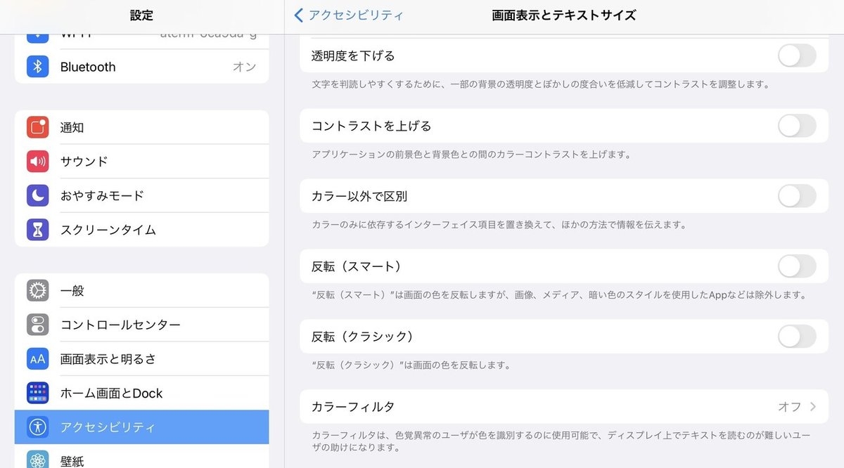The image size is (844, 468).
Task: Select the 一般 gear icon
Action: (x=37, y=290)
